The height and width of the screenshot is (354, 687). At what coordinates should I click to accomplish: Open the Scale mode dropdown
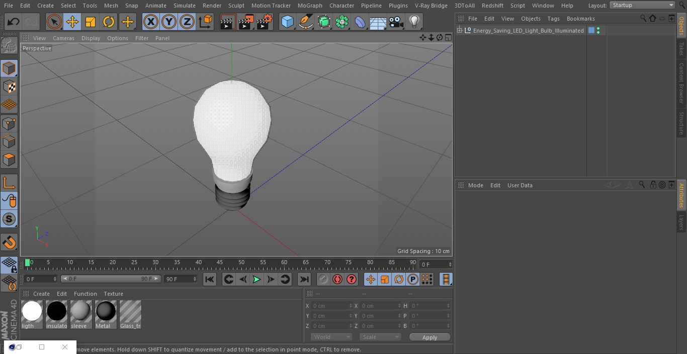[380, 337]
